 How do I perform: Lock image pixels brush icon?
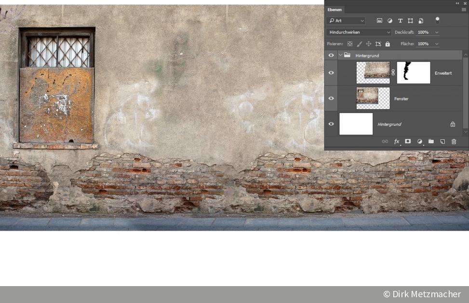pos(359,44)
